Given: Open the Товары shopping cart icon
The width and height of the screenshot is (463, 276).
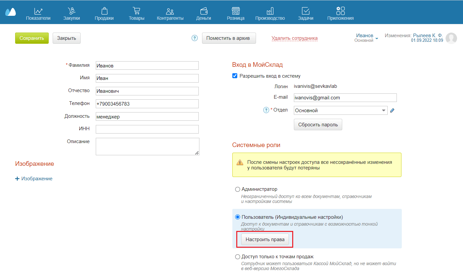Looking at the screenshot, I should pyautogui.click(x=136, y=11).
